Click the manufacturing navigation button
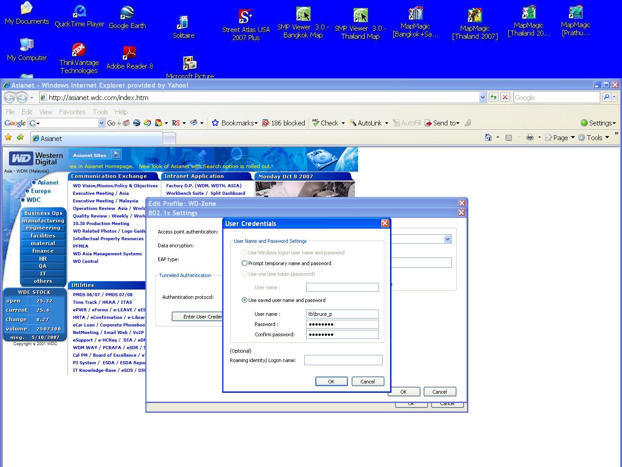Image resolution: width=622 pixels, height=467 pixels. [43, 221]
